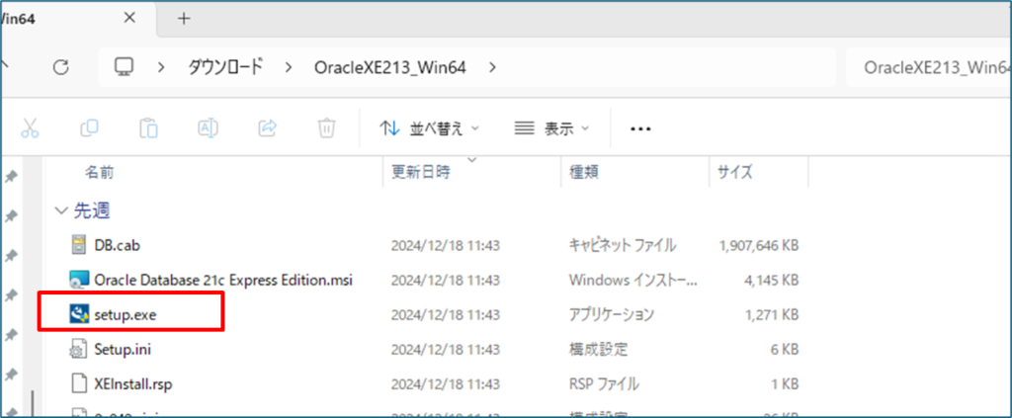Screen dimensions: 1012x418
Task: Click the share icon in toolbar
Action: [x=267, y=128]
